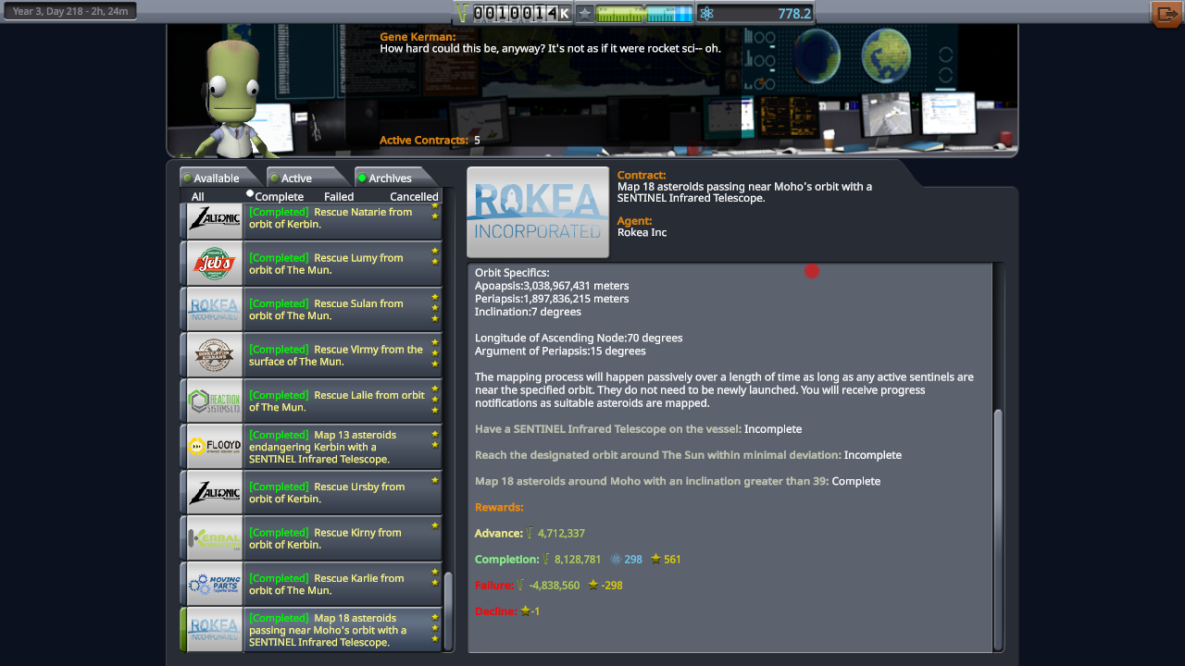This screenshot has width=1185, height=666.
Task: Click the science points value 778.2
Action: pyautogui.click(x=794, y=13)
